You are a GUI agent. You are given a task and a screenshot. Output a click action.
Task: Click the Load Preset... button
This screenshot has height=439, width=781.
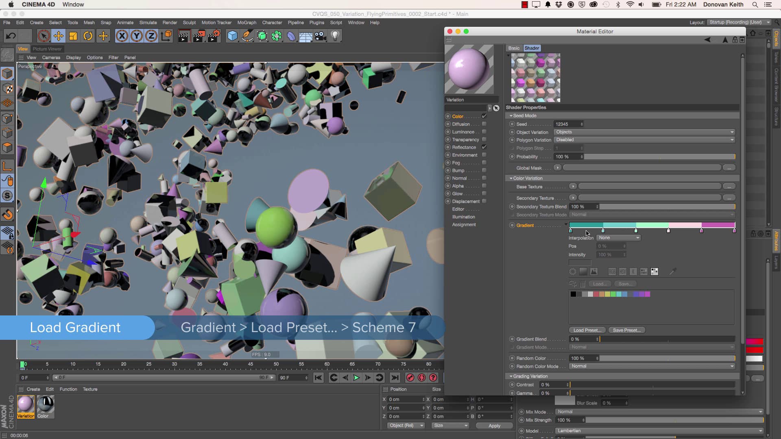pyautogui.click(x=587, y=330)
